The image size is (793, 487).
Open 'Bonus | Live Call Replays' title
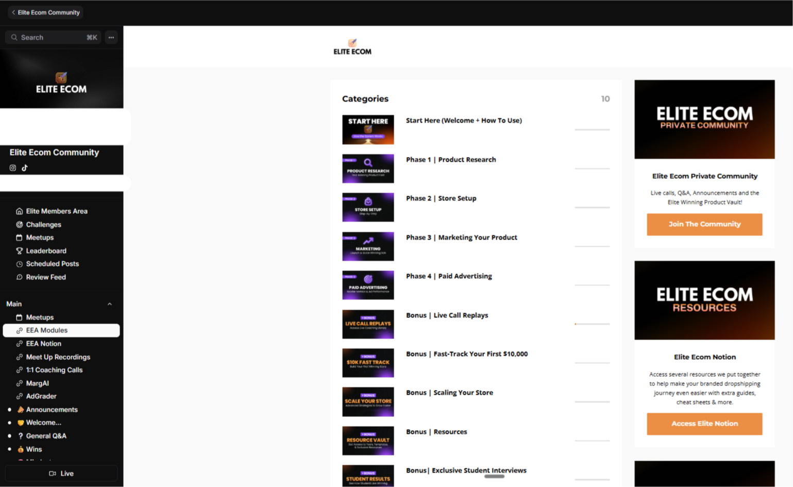[447, 315]
